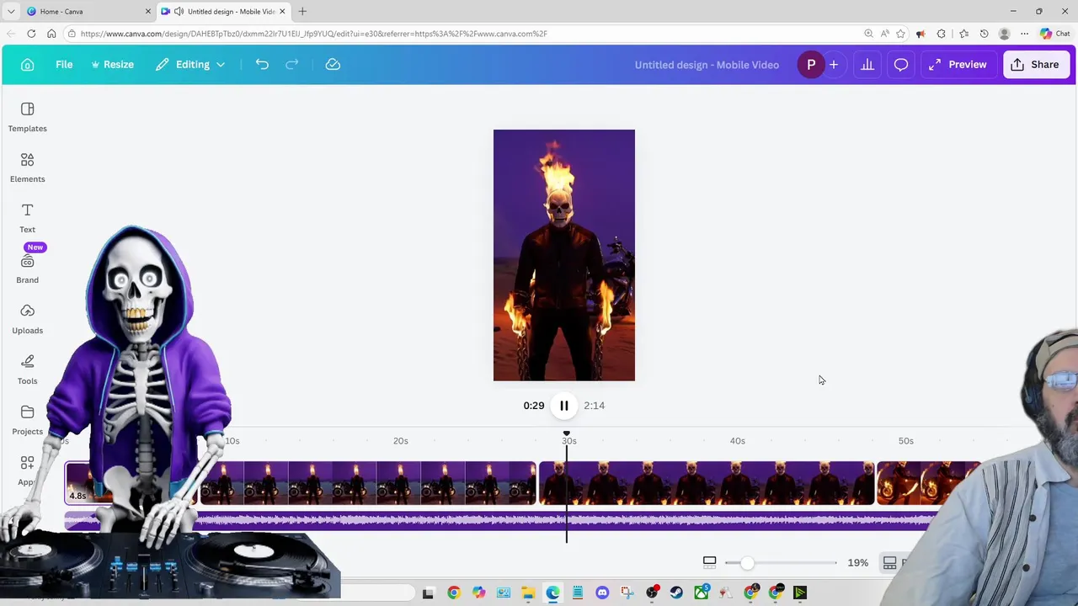
Task: Click the Canva URL address bar
Action: pyautogui.click(x=463, y=34)
